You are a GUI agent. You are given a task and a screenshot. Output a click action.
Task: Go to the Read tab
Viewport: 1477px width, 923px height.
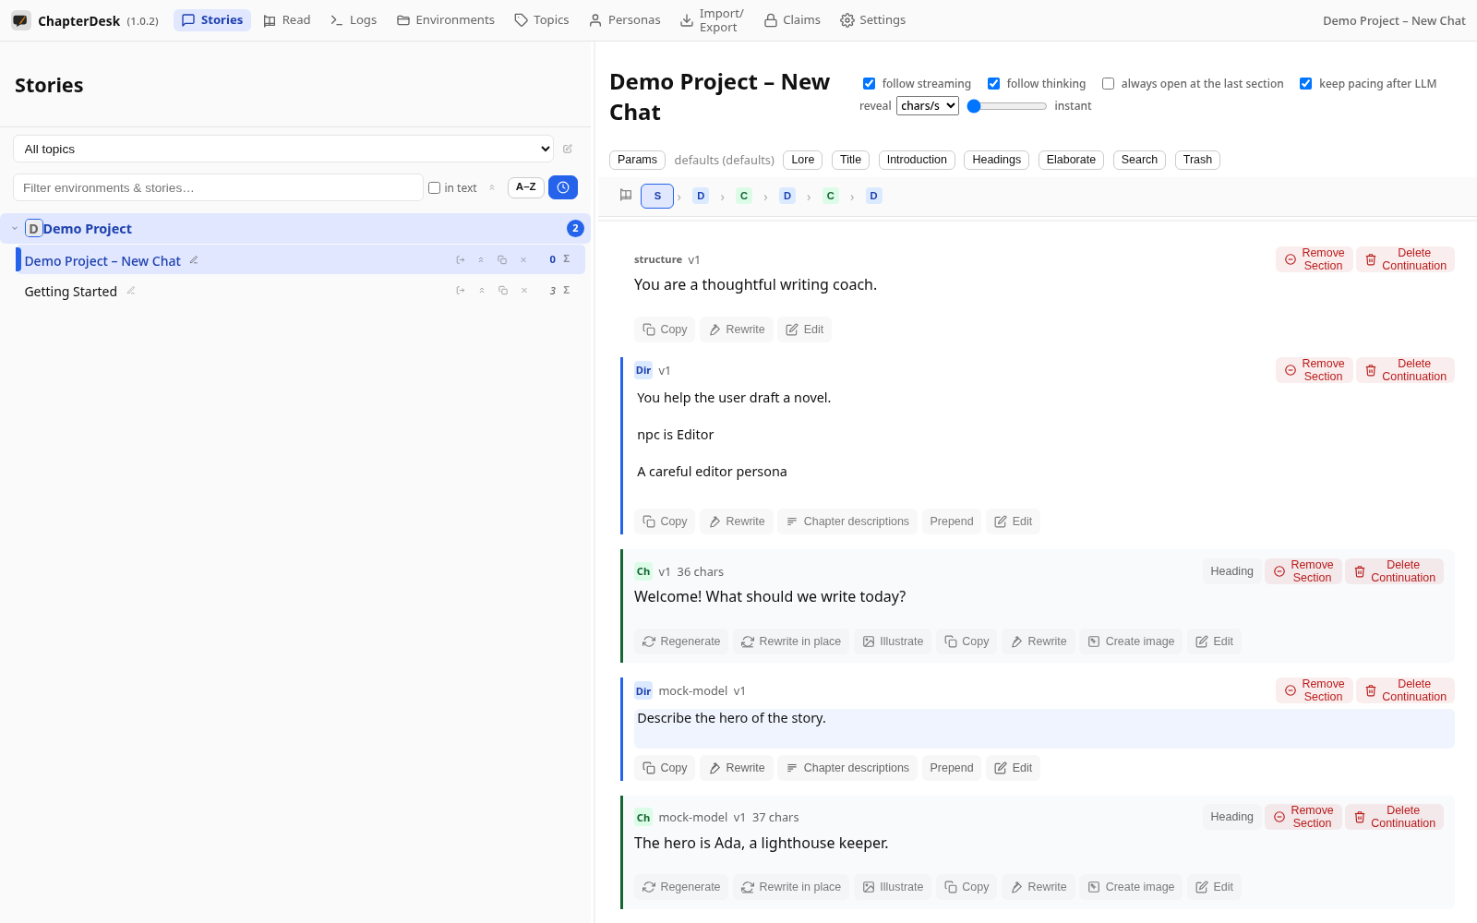(287, 20)
